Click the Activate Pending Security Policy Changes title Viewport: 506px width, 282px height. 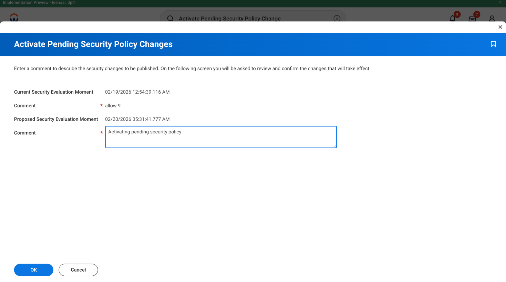click(x=93, y=44)
